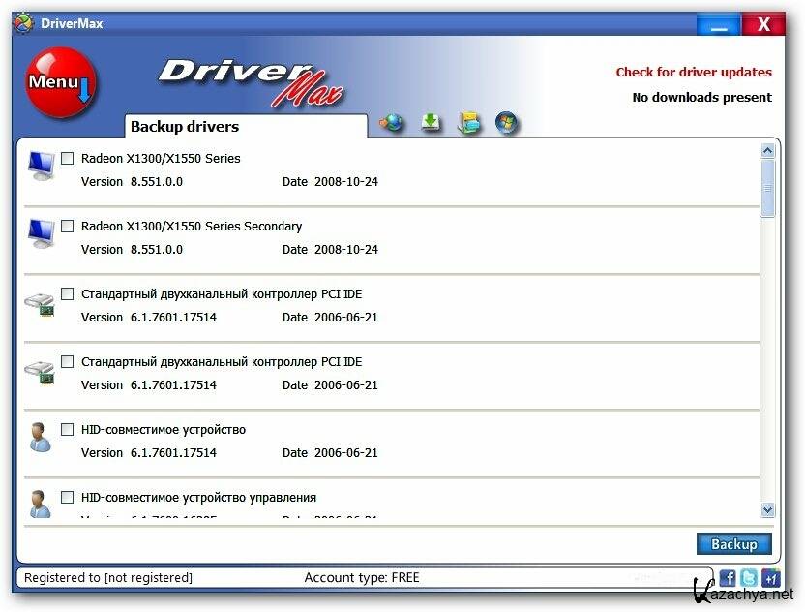Click the No downloads present text
The width and height of the screenshot is (805, 612).
click(x=701, y=97)
